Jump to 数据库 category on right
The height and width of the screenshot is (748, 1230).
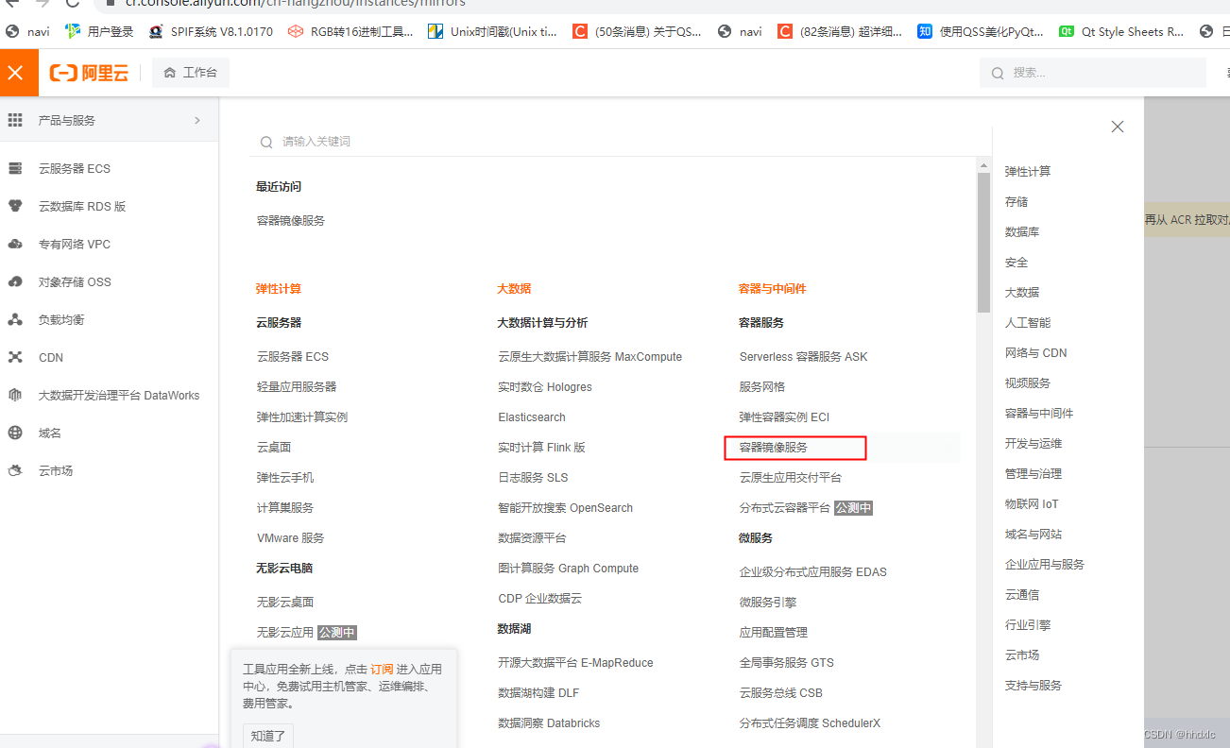pyautogui.click(x=1022, y=232)
